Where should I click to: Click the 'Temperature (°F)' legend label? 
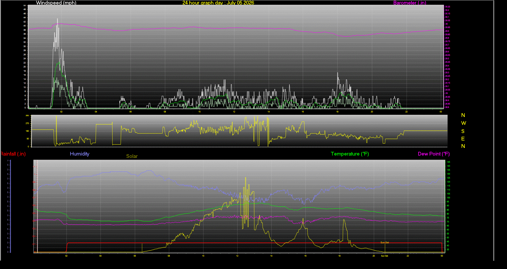click(x=350, y=154)
